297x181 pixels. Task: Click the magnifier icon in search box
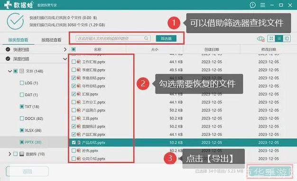coord(146,38)
